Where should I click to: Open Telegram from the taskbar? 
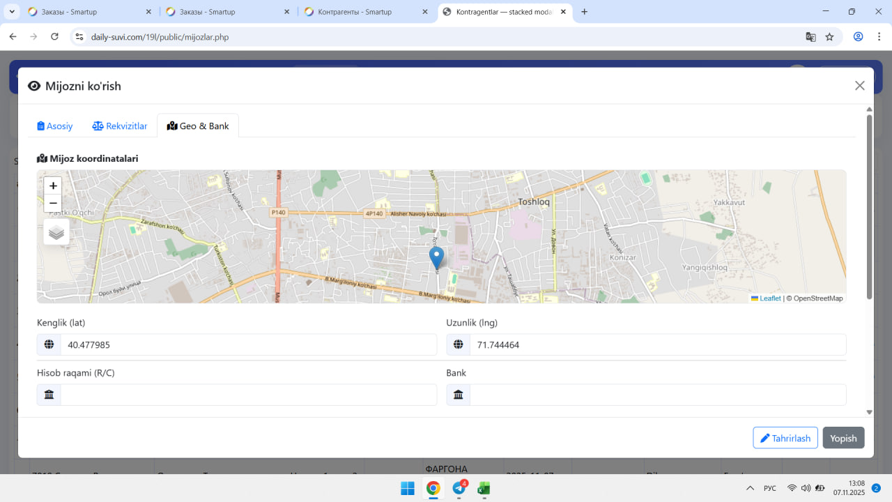(x=459, y=488)
